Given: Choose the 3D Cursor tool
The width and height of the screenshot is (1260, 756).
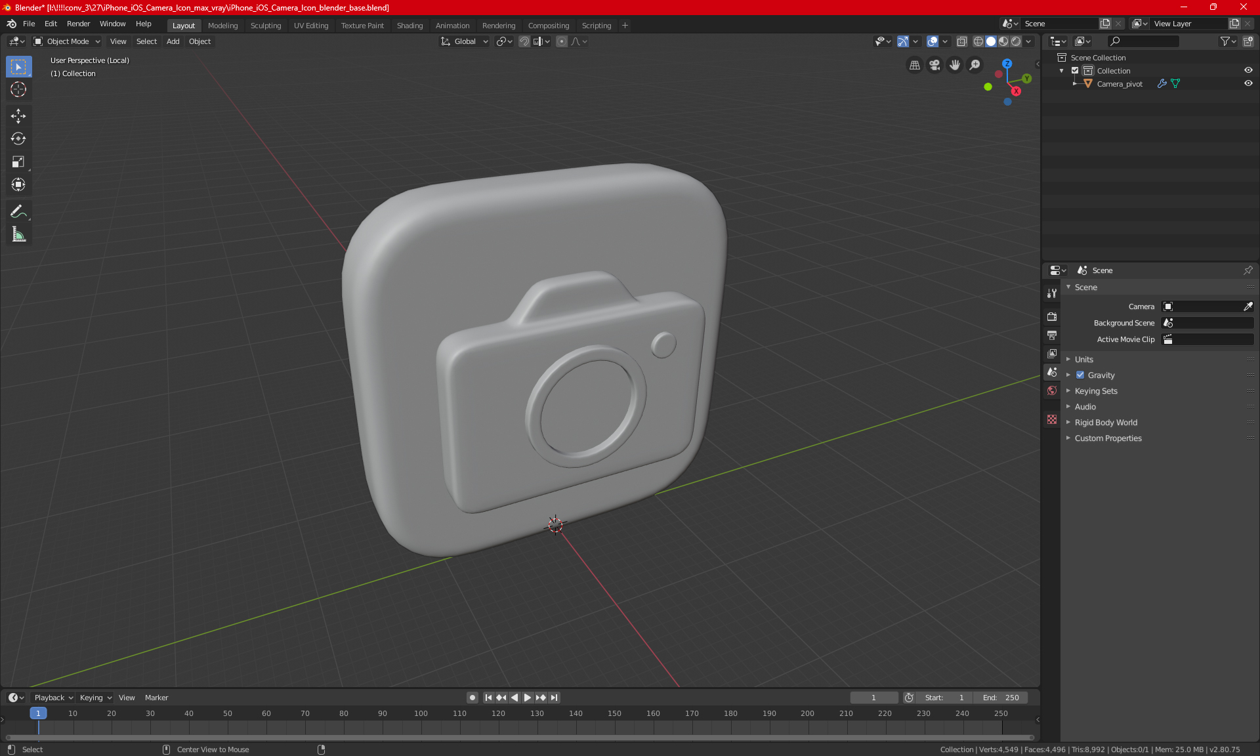Looking at the screenshot, I should click(18, 90).
